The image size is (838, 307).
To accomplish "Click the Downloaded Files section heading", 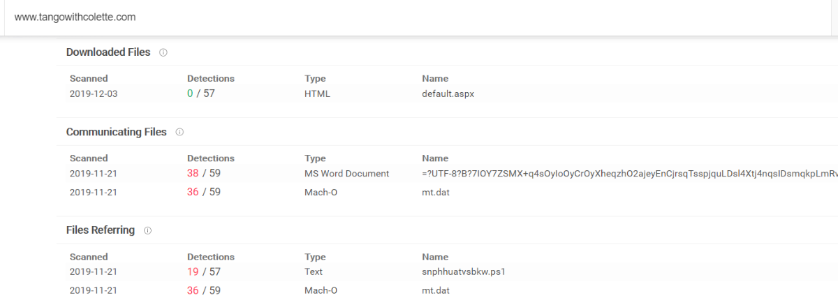I will coord(108,52).
